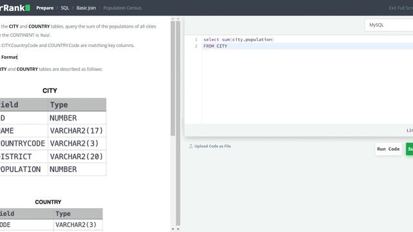Select the COUNTRY table heading
The height and width of the screenshot is (232, 413).
click(x=48, y=202)
